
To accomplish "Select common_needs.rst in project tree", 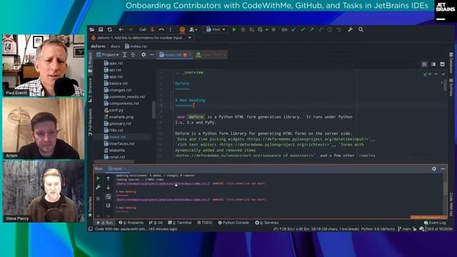I will point(124,97).
